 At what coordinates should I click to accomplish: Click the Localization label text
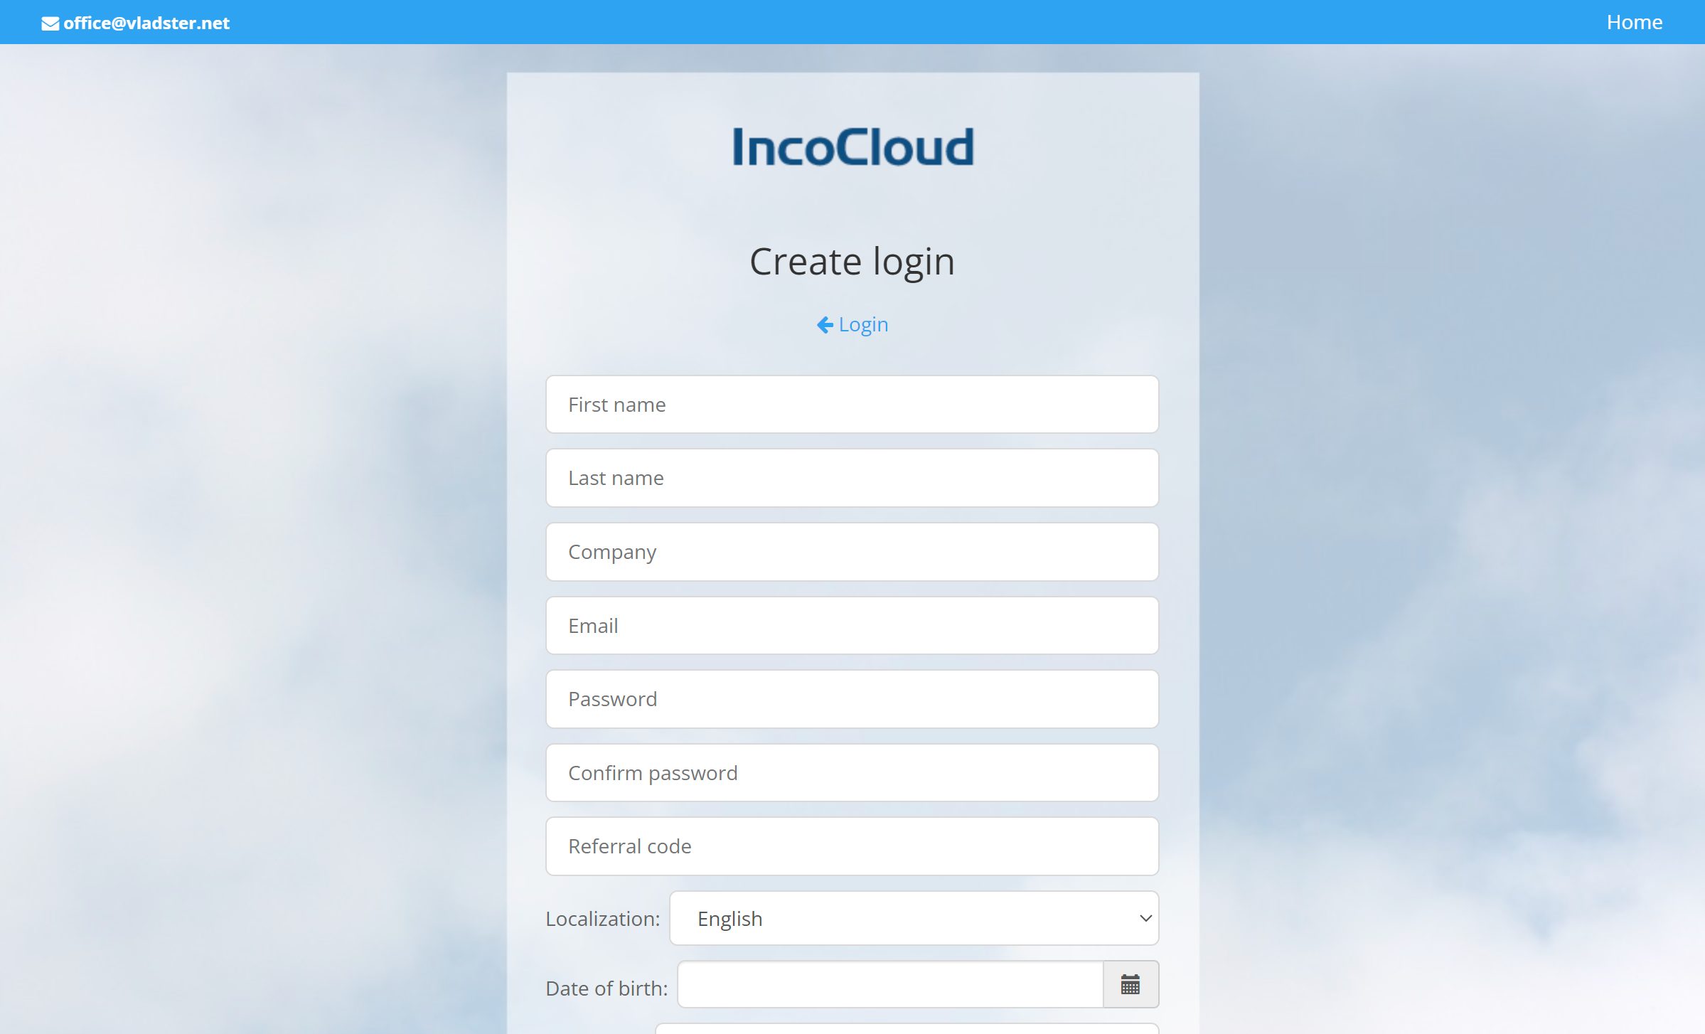[x=602, y=919]
